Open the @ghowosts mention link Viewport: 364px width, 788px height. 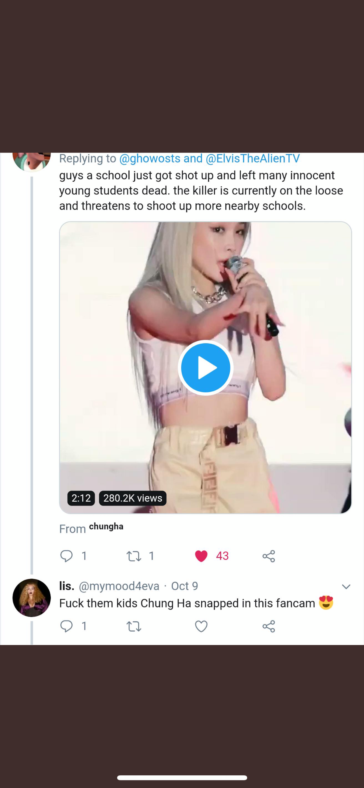[x=149, y=158]
